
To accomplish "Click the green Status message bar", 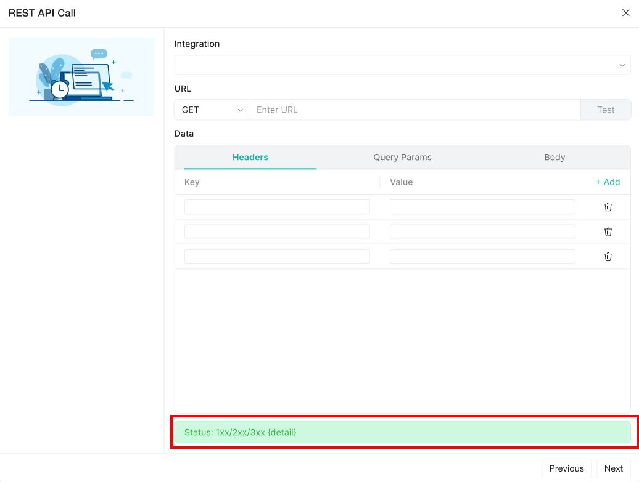I will point(402,432).
